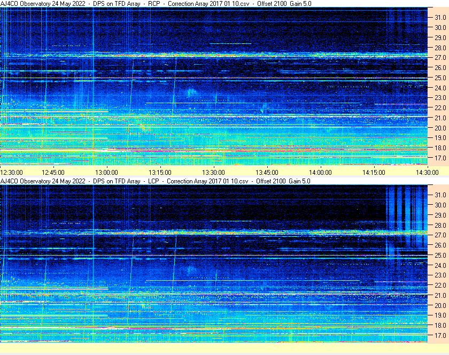The image size is (449, 355).
Task: Click the 29.0 frequency label on RCP chart
Action: coord(440,38)
